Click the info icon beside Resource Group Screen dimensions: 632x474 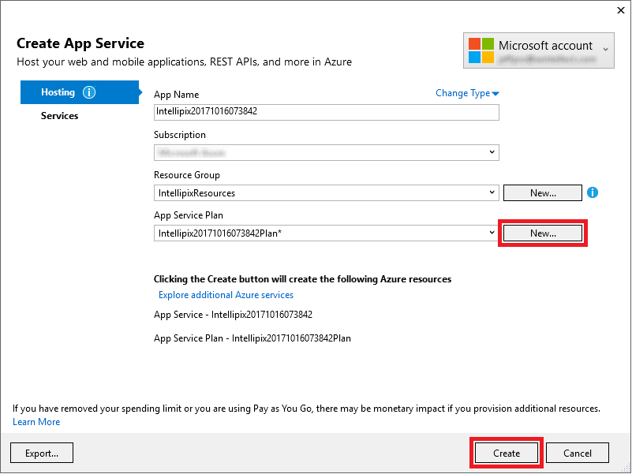click(593, 192)
